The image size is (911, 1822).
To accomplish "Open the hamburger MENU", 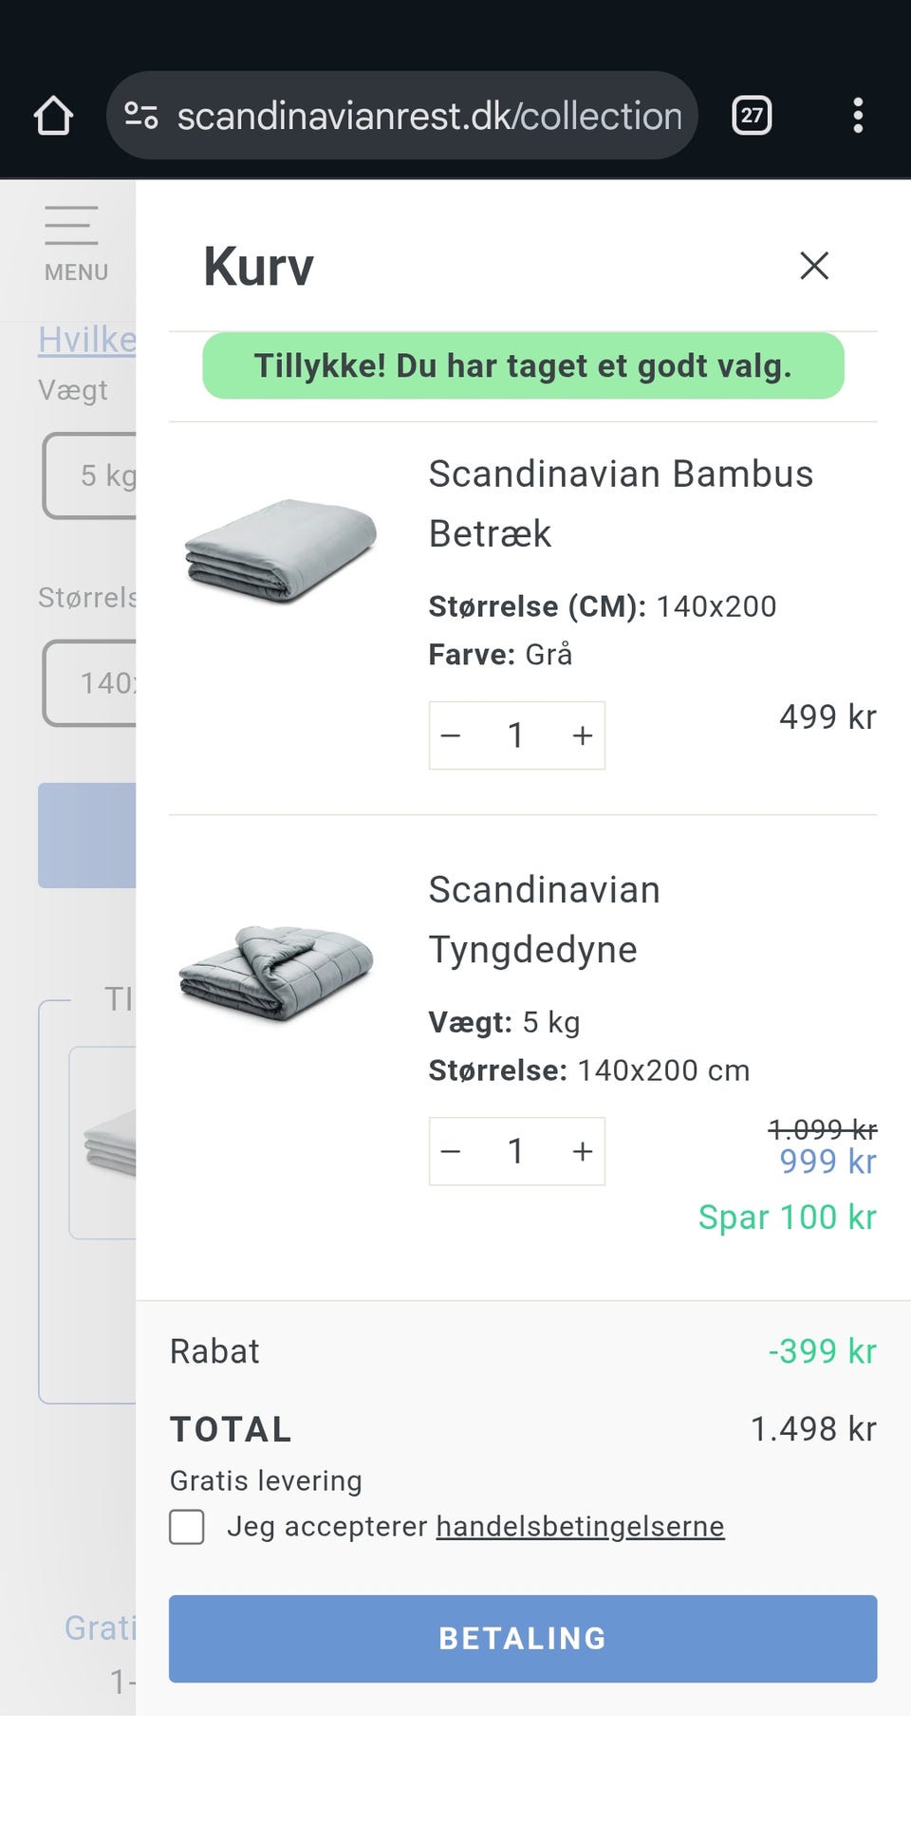I will point(72,244).
